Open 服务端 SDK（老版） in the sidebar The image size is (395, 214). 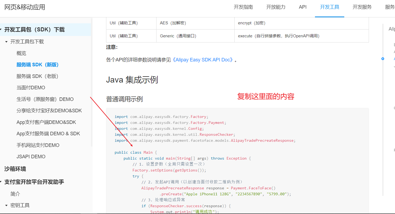tap(37, 76)
